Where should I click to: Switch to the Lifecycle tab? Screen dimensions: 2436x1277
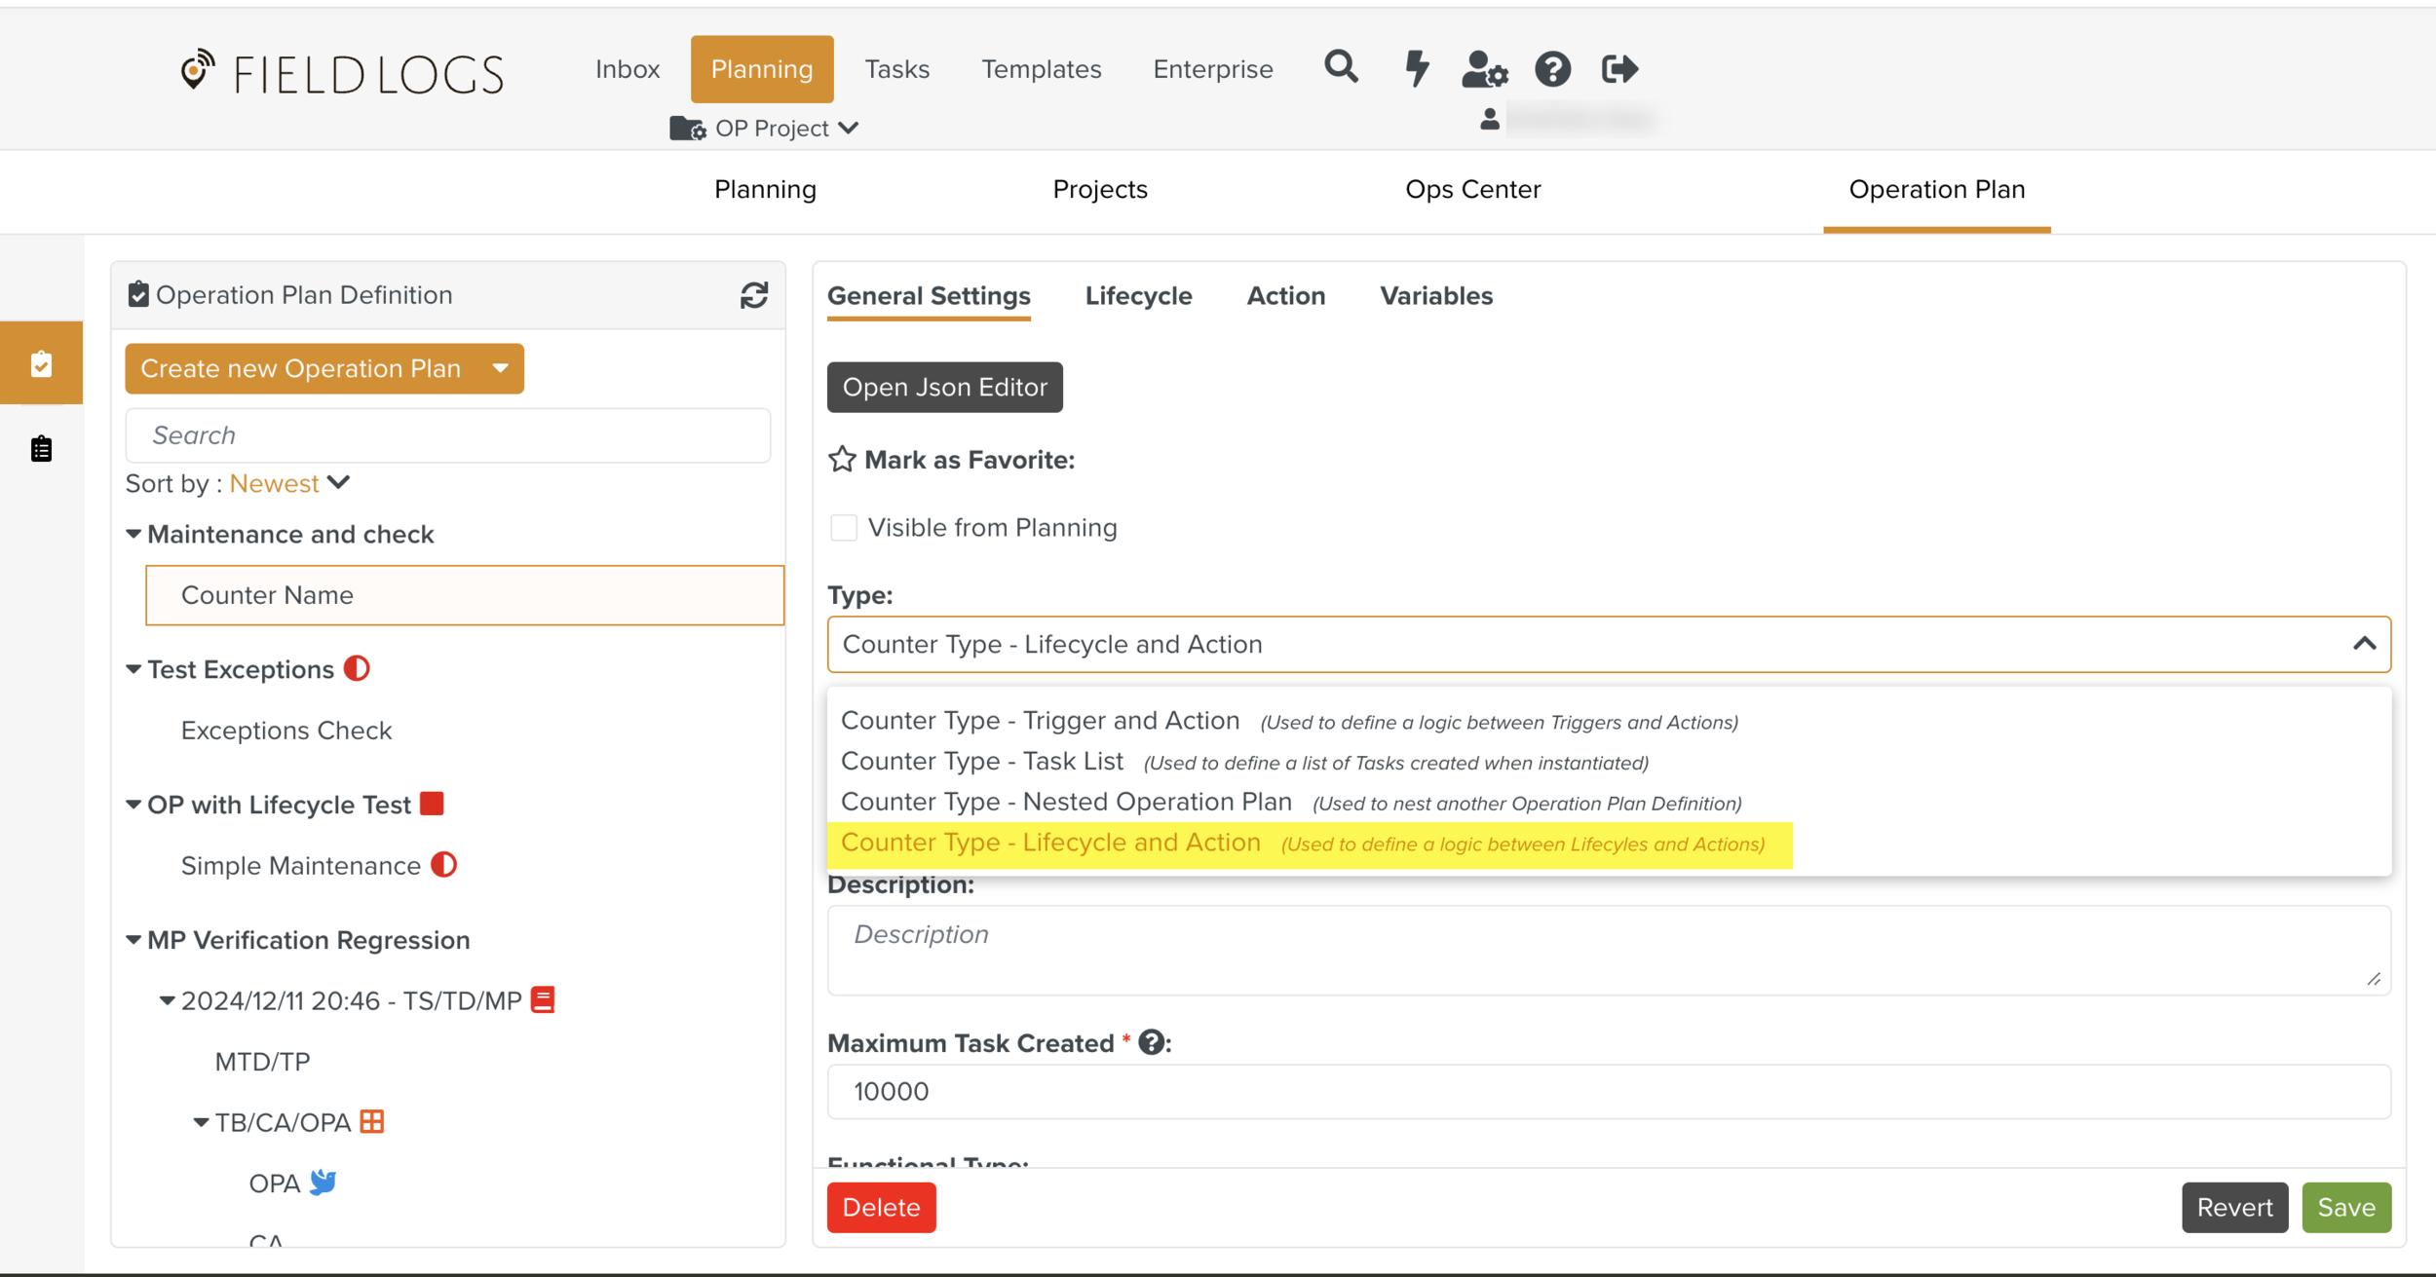(1138, 296)
